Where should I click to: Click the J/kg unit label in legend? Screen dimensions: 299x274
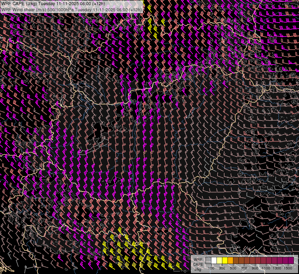[198, 269]
